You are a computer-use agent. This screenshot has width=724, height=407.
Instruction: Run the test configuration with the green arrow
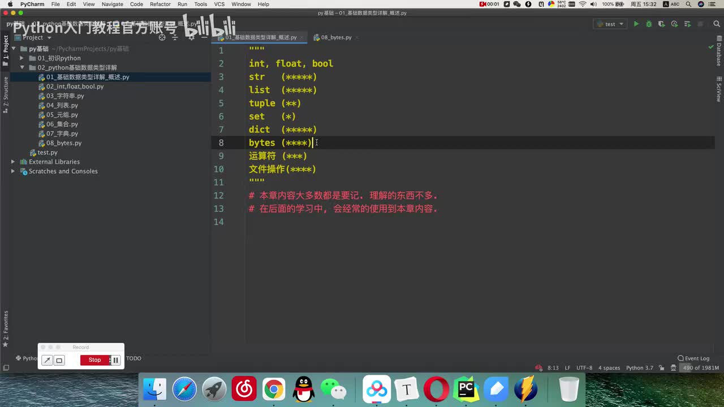point(636,24)
